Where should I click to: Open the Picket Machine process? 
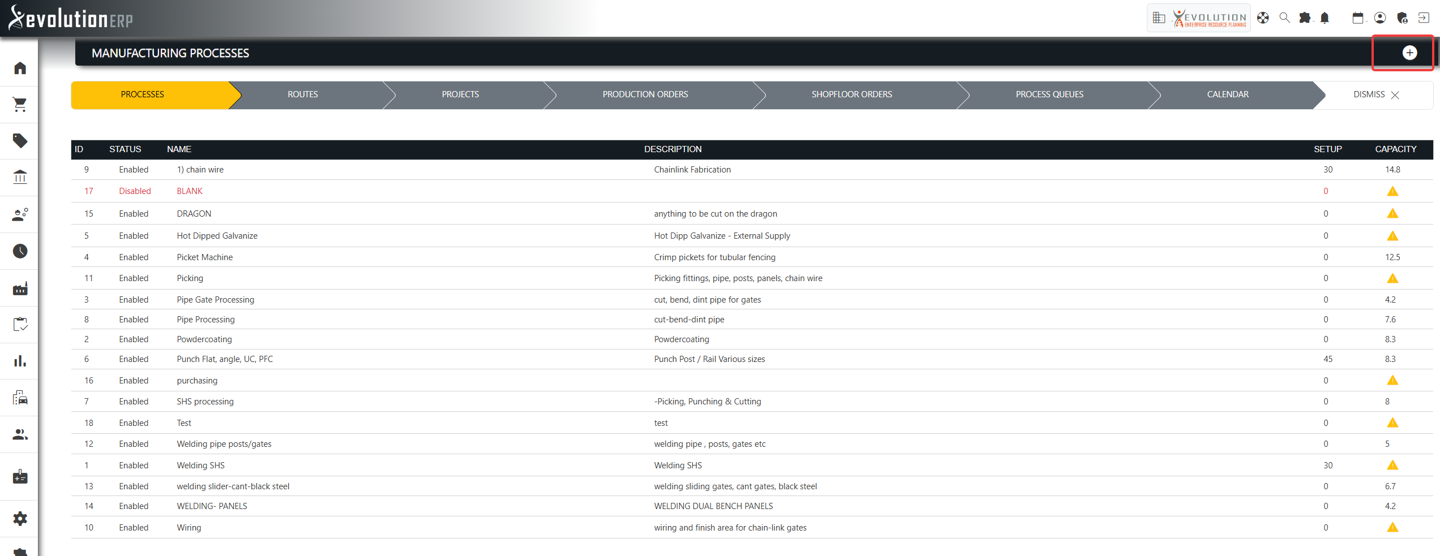point(204,257)
